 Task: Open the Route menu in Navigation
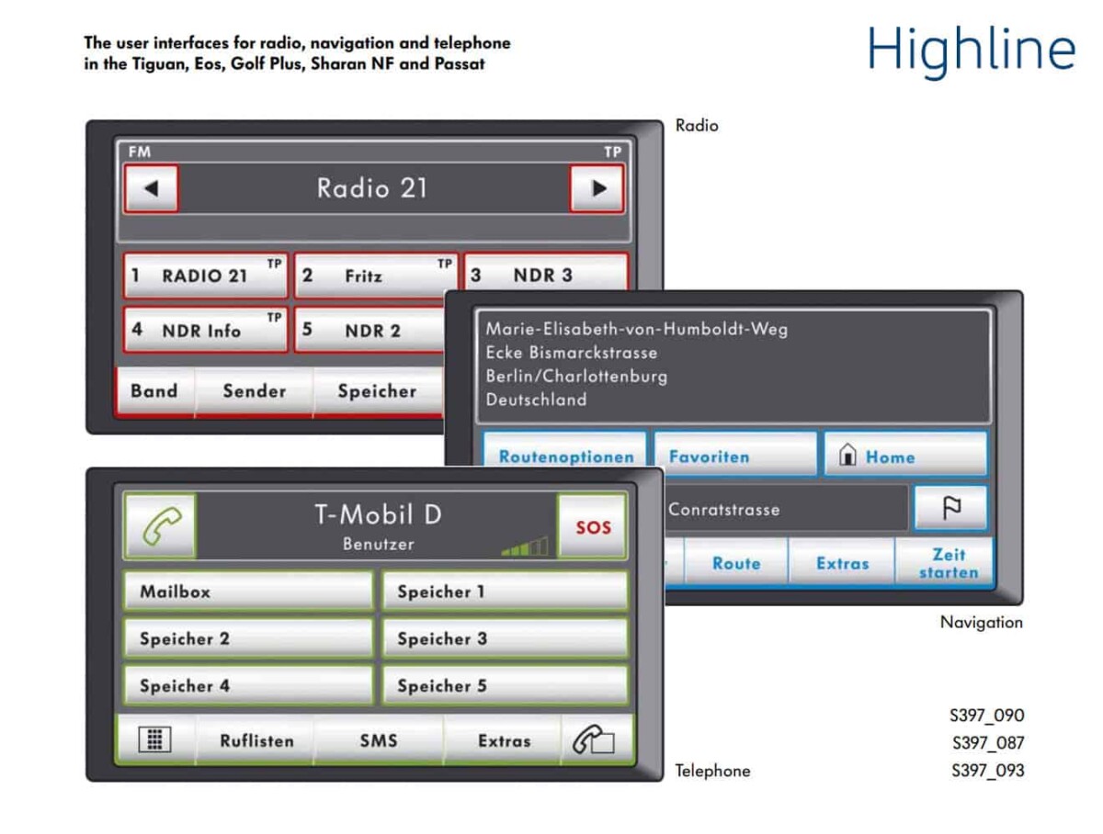coord(736,561)
